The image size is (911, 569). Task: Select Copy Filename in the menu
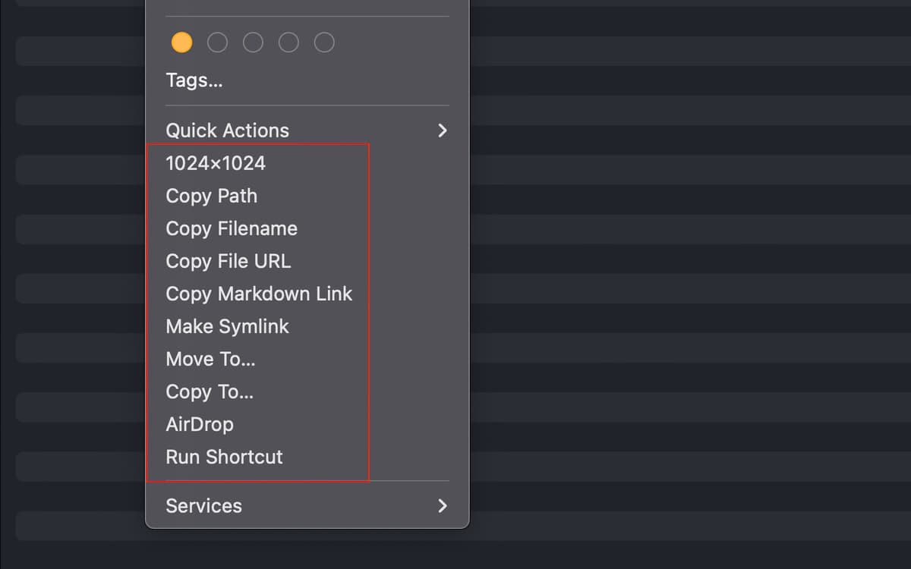point(232,228)
